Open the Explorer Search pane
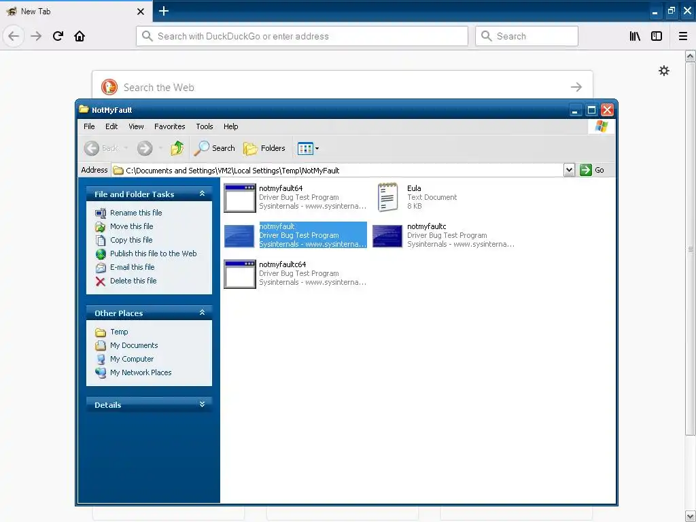 (x=214, y=148)
